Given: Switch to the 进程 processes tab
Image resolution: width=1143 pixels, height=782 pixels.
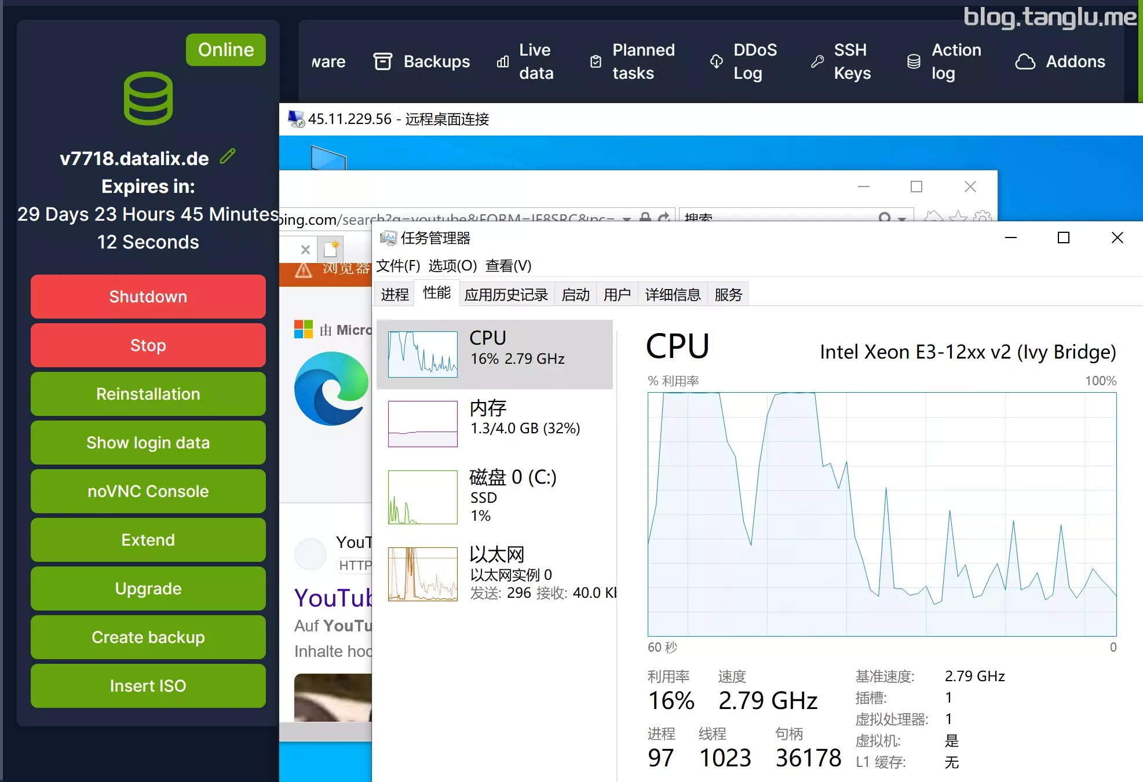Looking at the screenshot, I should click(395, 294).
